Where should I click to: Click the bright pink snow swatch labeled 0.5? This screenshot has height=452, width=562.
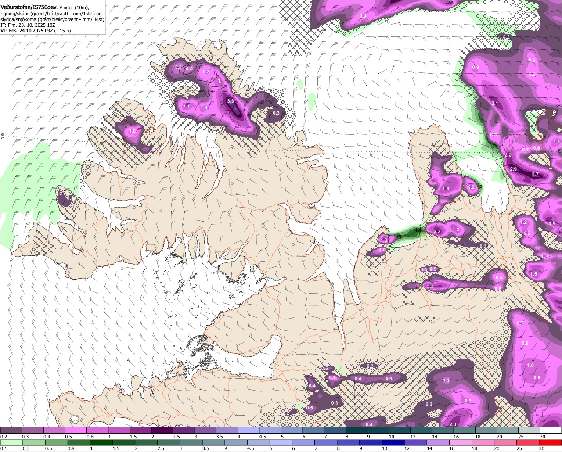76,430
